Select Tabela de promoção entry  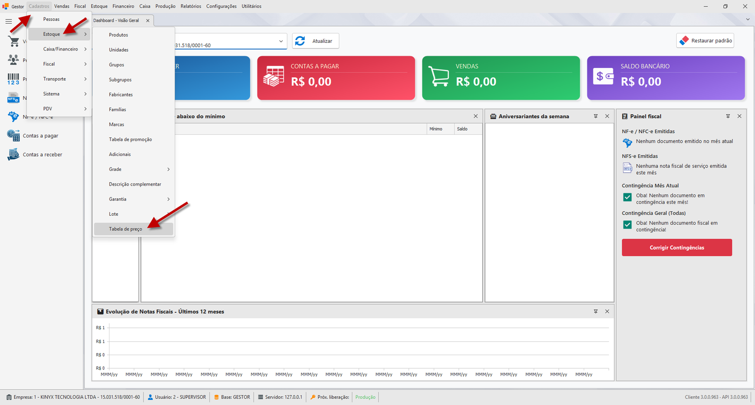134,139
